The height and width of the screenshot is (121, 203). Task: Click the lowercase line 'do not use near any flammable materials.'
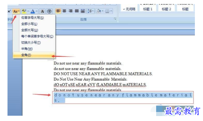(87, 69)
